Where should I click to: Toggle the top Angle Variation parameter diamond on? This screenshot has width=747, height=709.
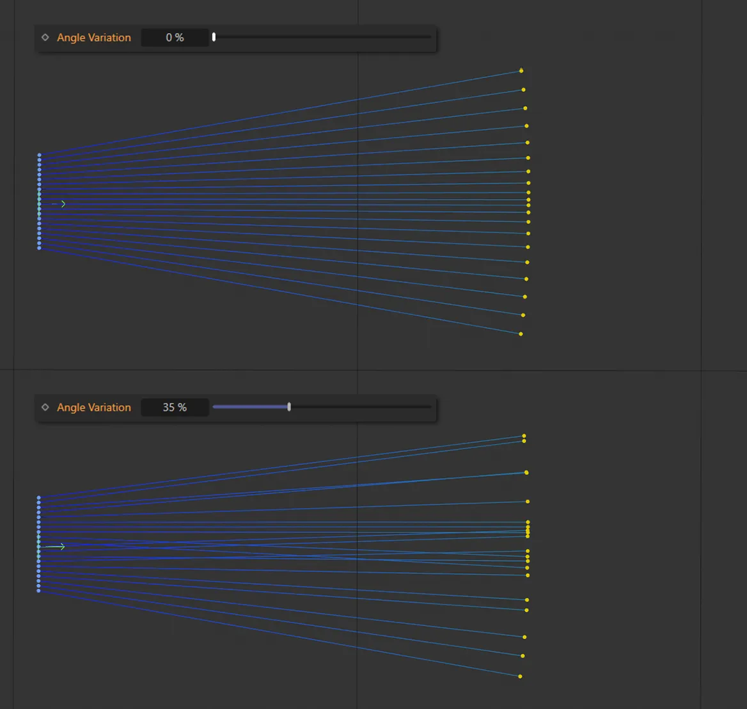pyautogui.click(x=45, y=37)
